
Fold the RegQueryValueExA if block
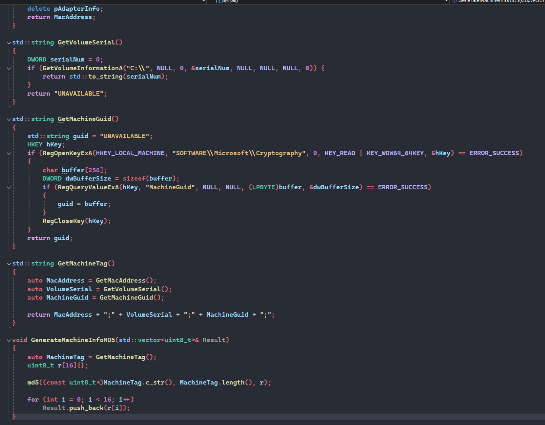pos(9,187)
